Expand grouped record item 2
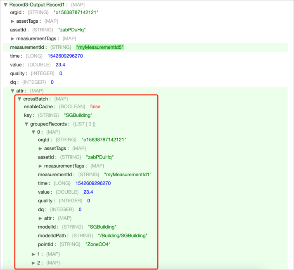Screen dimensions: 294x270 34,263
